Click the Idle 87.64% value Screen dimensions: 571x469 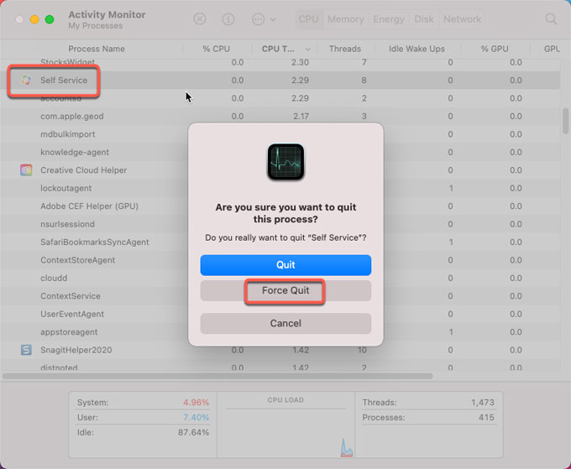pos(193,432)
